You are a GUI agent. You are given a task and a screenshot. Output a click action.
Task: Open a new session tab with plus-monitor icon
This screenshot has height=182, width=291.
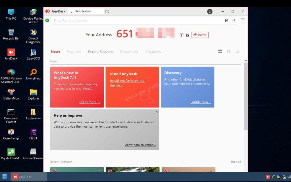107,11
